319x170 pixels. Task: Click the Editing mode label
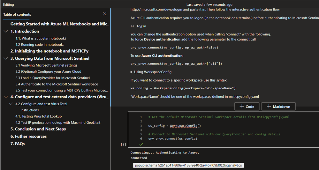click(9, 4)
